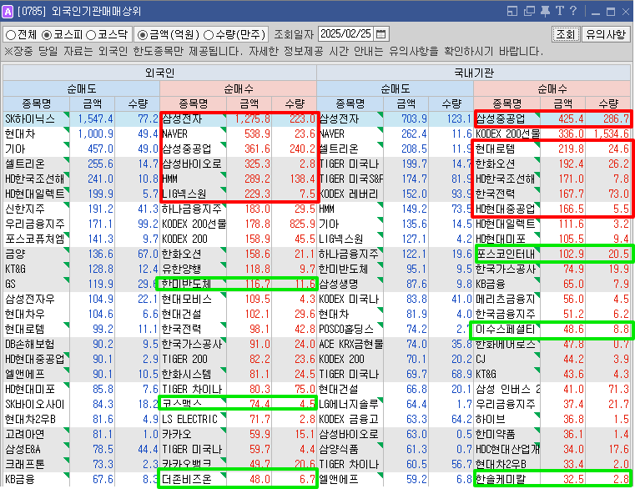Viewport: 635px width, 489px height.
Task: Click the cascade windows icon in title bar
Action: pos(529,11)
